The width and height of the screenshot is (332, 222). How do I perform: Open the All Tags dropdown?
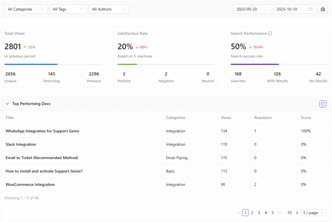point(68,9)
